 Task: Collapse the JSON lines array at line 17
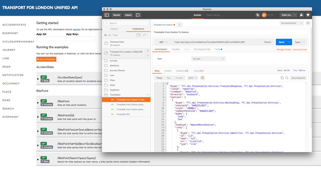pos(166,128)
